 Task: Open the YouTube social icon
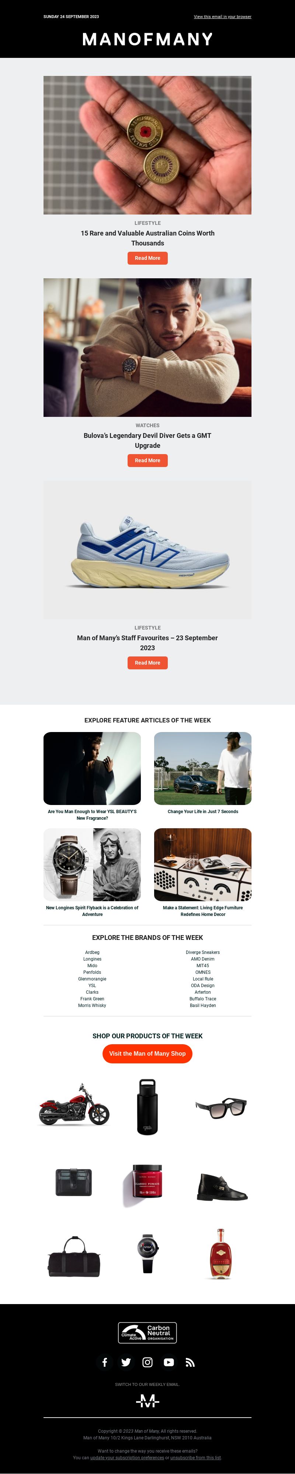point(169,1362)
